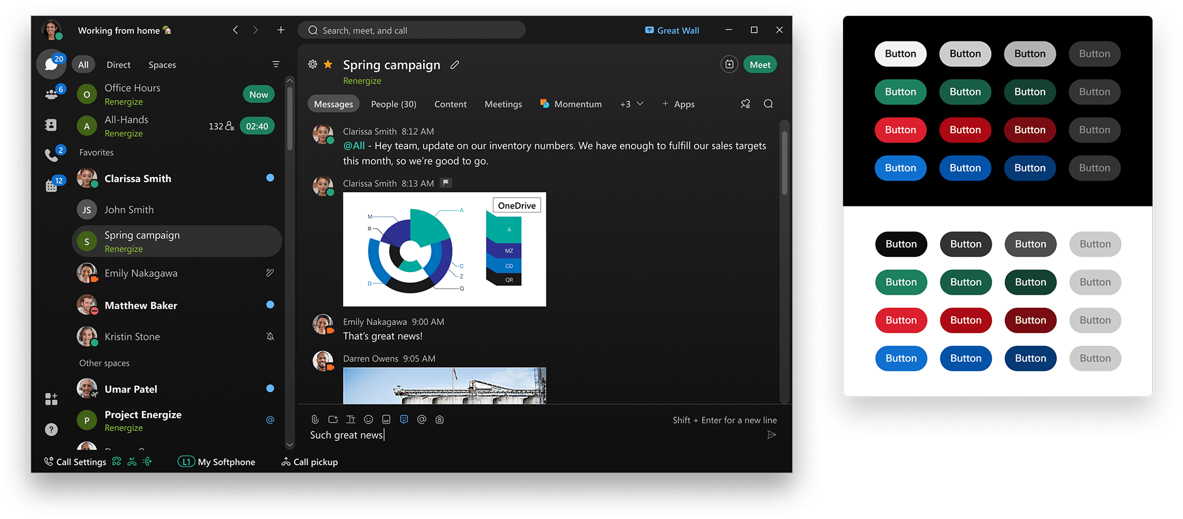Click the green Meet button

click(760, 65)
